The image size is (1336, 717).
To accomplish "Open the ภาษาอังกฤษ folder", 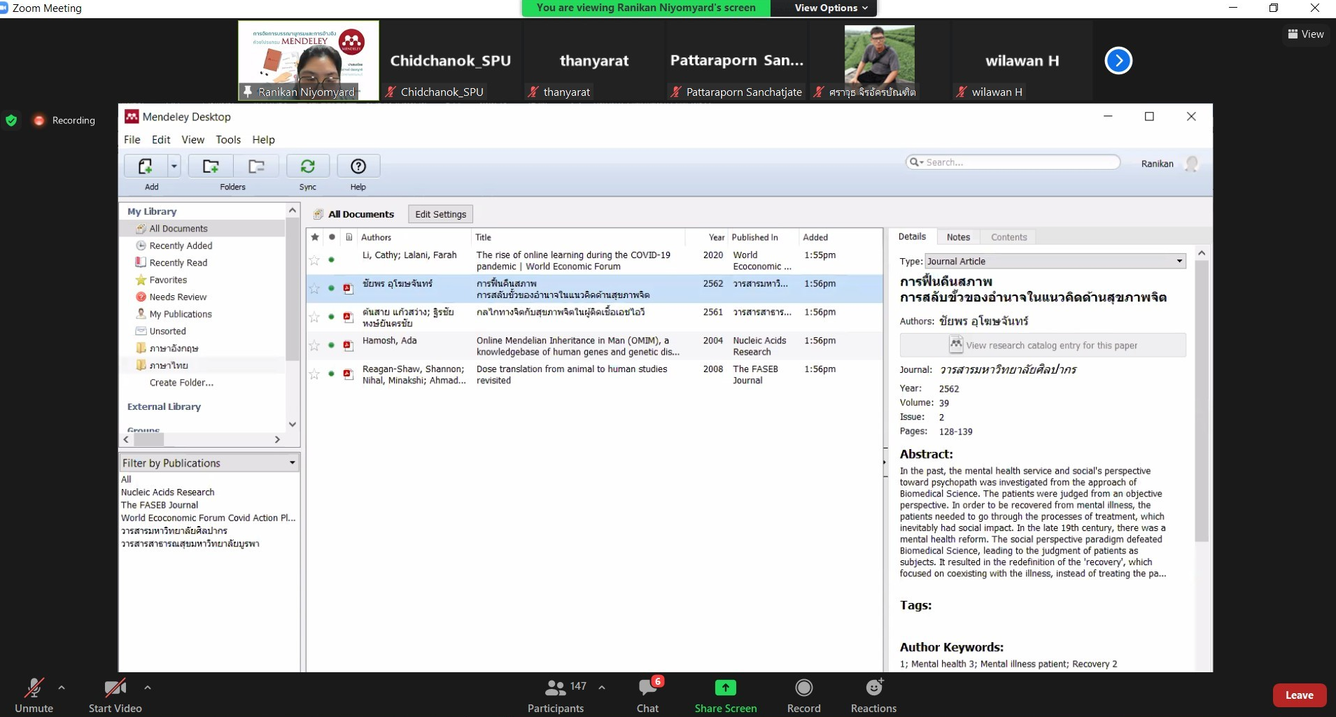I will pyautogui.click(x=174, y=348).
